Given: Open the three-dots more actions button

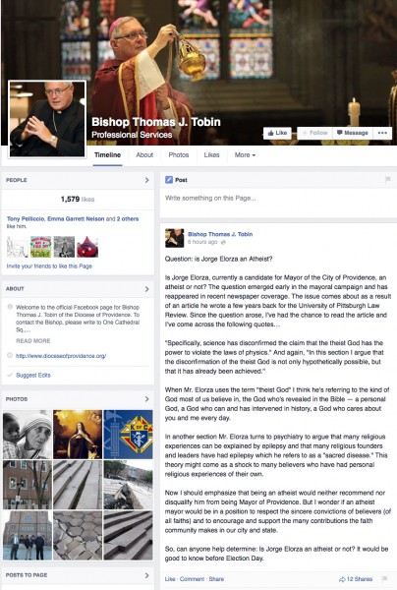Looking at the screenshot, I should 382,133.
